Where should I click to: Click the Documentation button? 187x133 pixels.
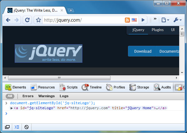coord(167,51)
